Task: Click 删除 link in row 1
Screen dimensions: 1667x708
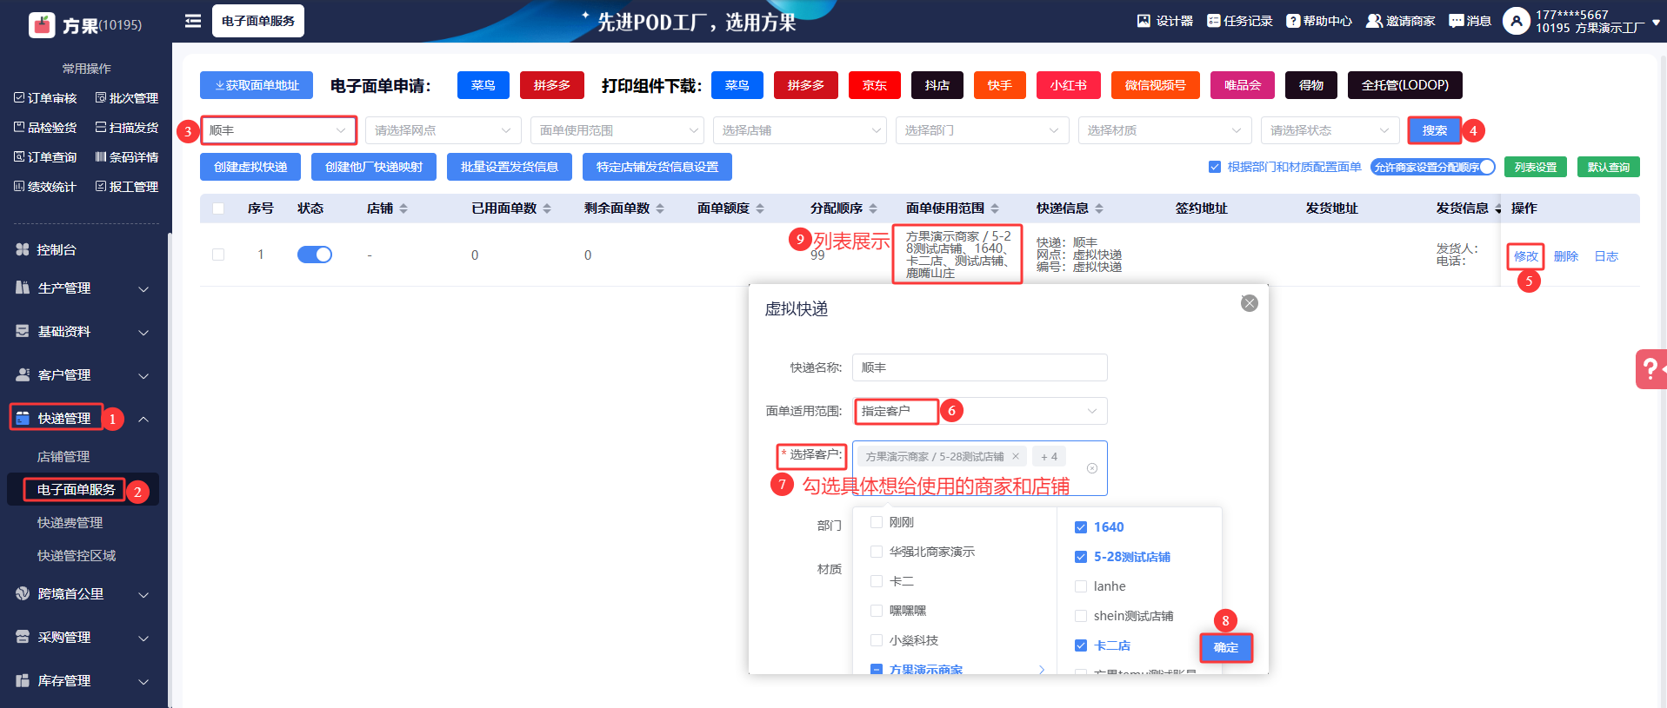Action: tap(1565, 256)
